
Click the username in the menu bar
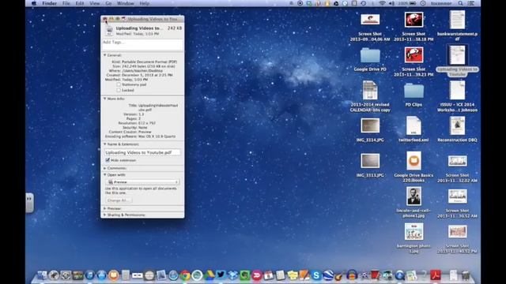[x=441, y=3]
